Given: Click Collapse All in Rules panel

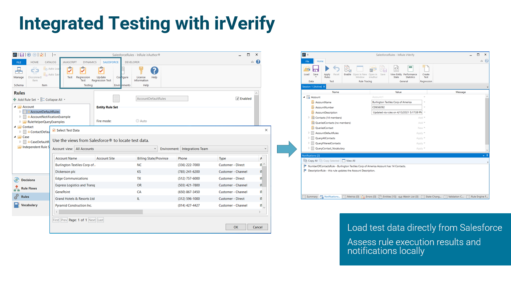Looking at the screenshot, I should 53,100.
